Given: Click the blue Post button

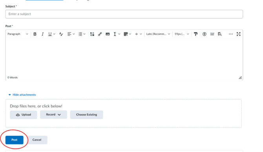Looking at the screenshot, I should click(15, 140).
